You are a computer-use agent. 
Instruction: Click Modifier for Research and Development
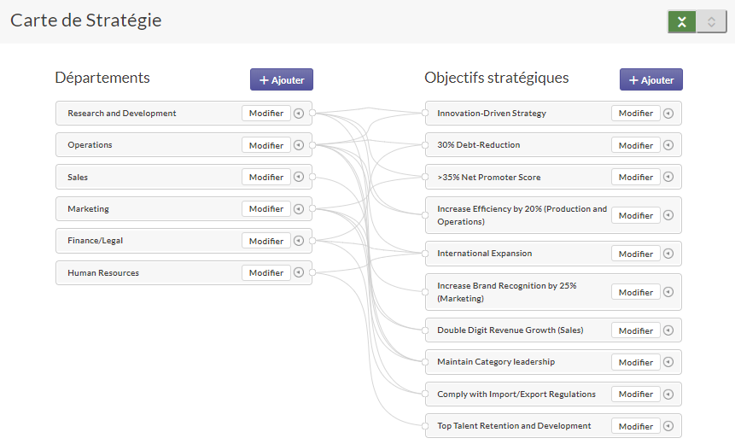click(x=265, y=114)
